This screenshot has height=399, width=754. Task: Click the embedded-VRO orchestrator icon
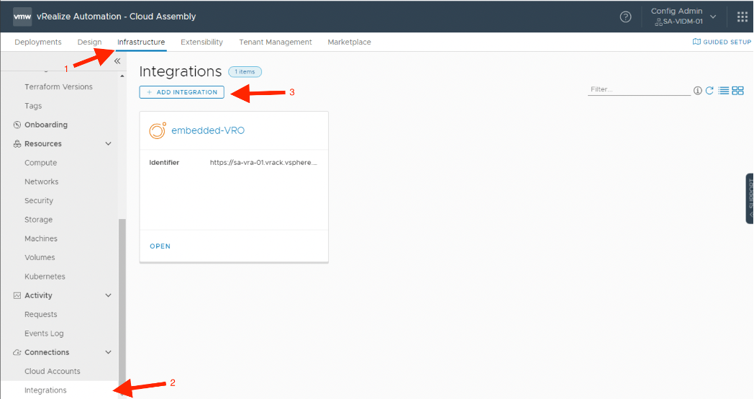coord(158,130)
